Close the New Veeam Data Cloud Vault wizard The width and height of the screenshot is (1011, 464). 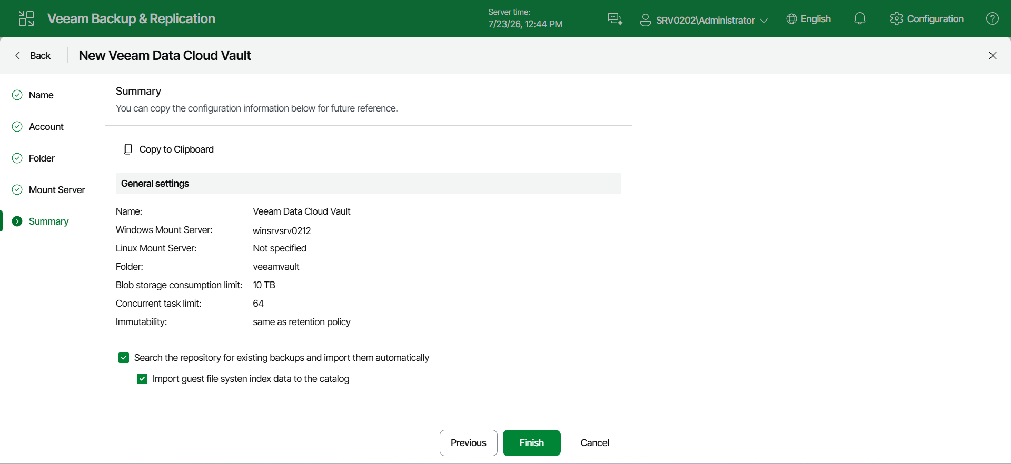click(993, 55)
